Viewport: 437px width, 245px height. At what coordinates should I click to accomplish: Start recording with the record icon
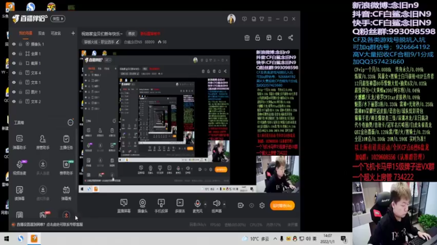coord(240,205)
